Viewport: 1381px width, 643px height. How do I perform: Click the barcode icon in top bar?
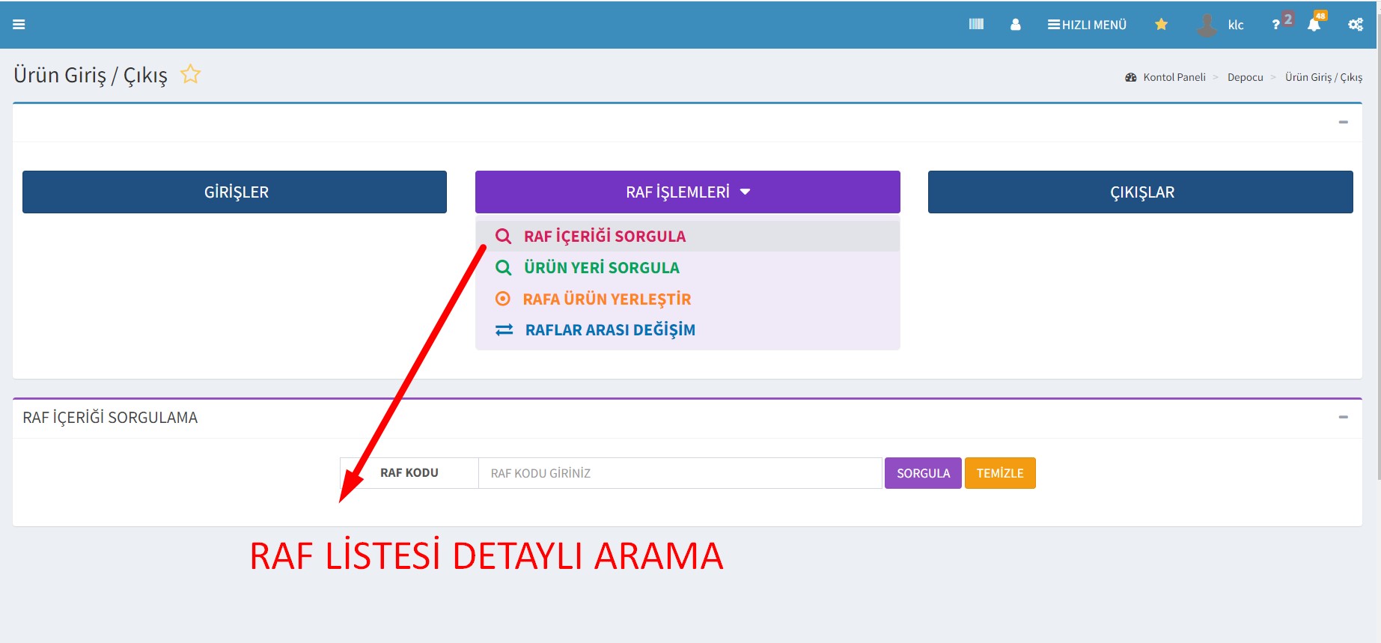(x=976, y=25)
